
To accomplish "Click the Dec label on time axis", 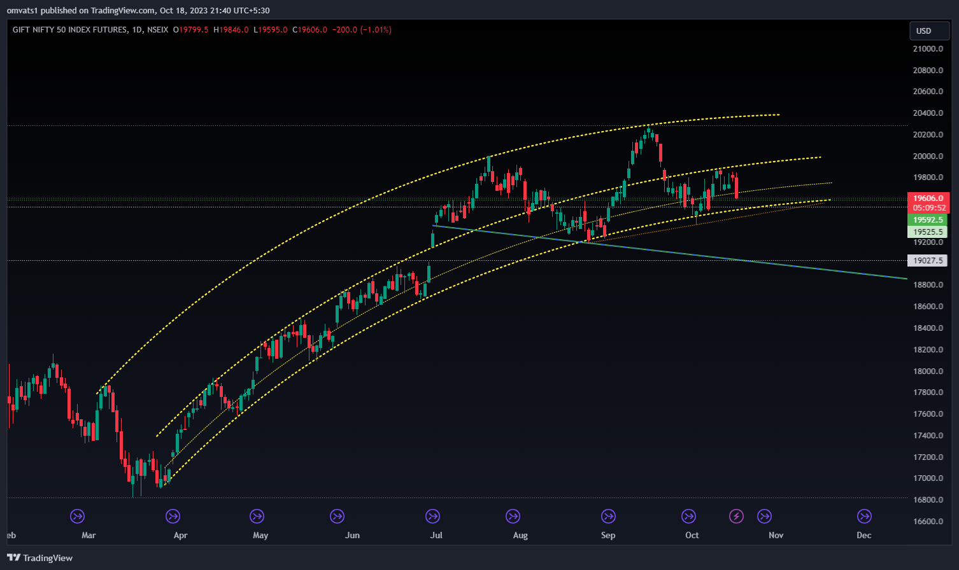I will pyautogui.click(x=864, y=535).
